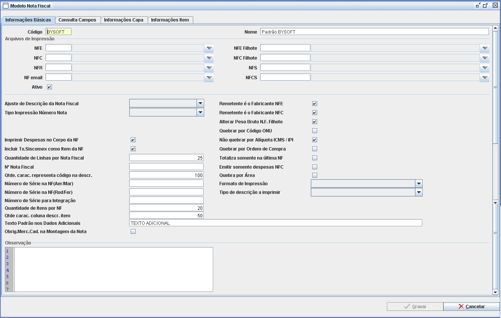The image size is (501, 318).
Task: Click the NFC code input field
Action: point(58,58)
